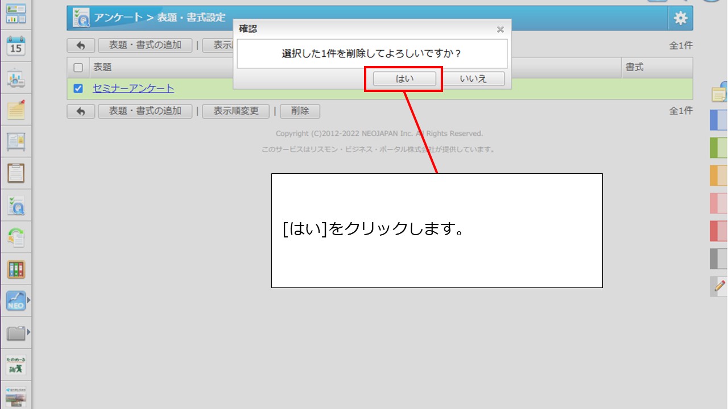Open the たのめーる icon in sidebar
728x409 pixels.
pyautogui.click(x=16, y=365)
